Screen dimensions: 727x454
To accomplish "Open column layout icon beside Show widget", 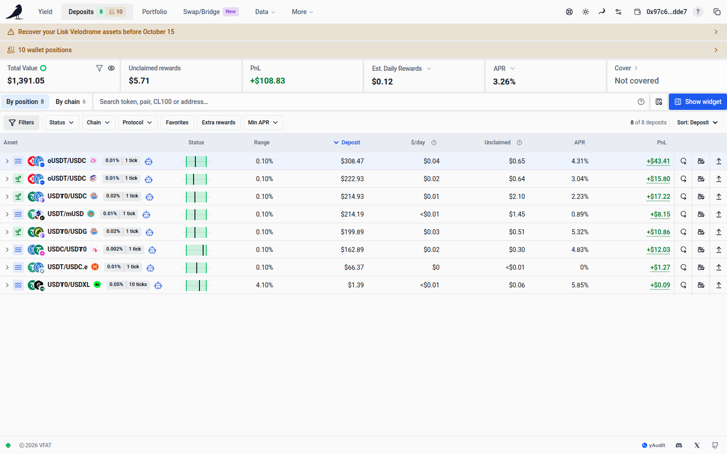I will pyautogui.click(x=659, y=102).
